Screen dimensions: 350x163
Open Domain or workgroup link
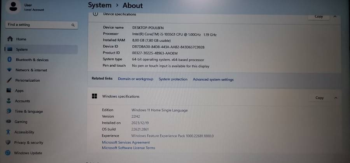click(135, 79)
